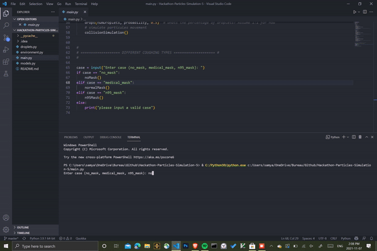
Task: Expand the OUTLINE section
Action: tap(23, 227)
